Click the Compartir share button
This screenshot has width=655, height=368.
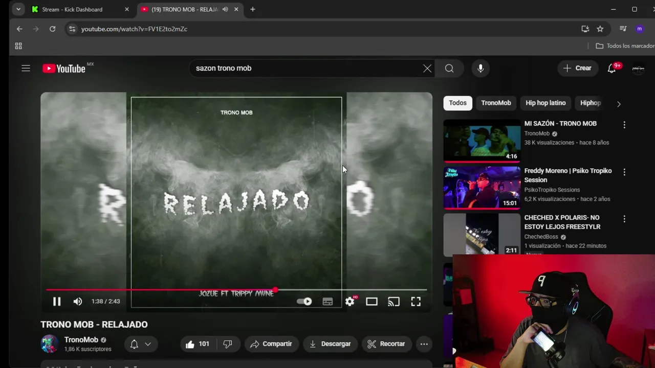pyautogui.click(x=271, y=344)
